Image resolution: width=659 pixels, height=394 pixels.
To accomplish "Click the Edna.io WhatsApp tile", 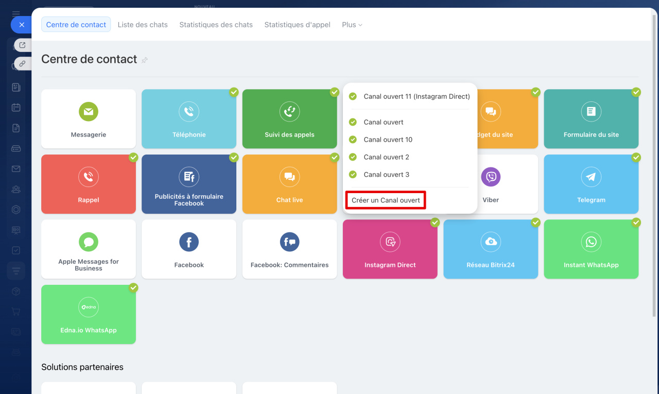I will (89, 314).
